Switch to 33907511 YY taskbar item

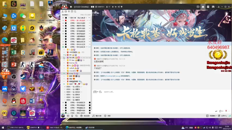[x=35, y=127]
